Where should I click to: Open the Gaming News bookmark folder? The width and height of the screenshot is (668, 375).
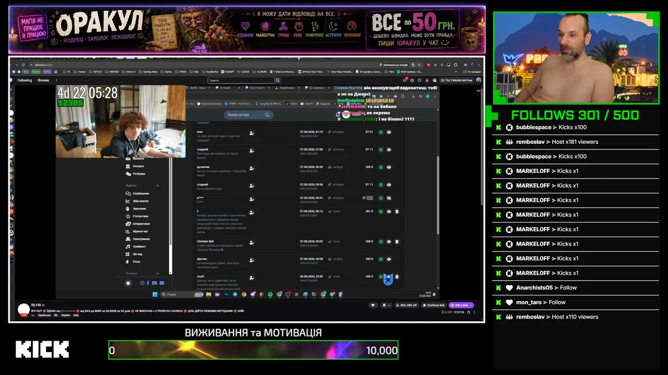pos(149,71)
